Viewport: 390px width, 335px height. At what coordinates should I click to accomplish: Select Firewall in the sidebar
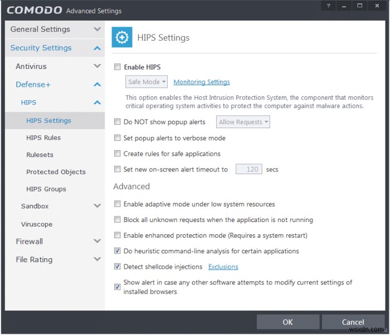[x=30, y=242]
